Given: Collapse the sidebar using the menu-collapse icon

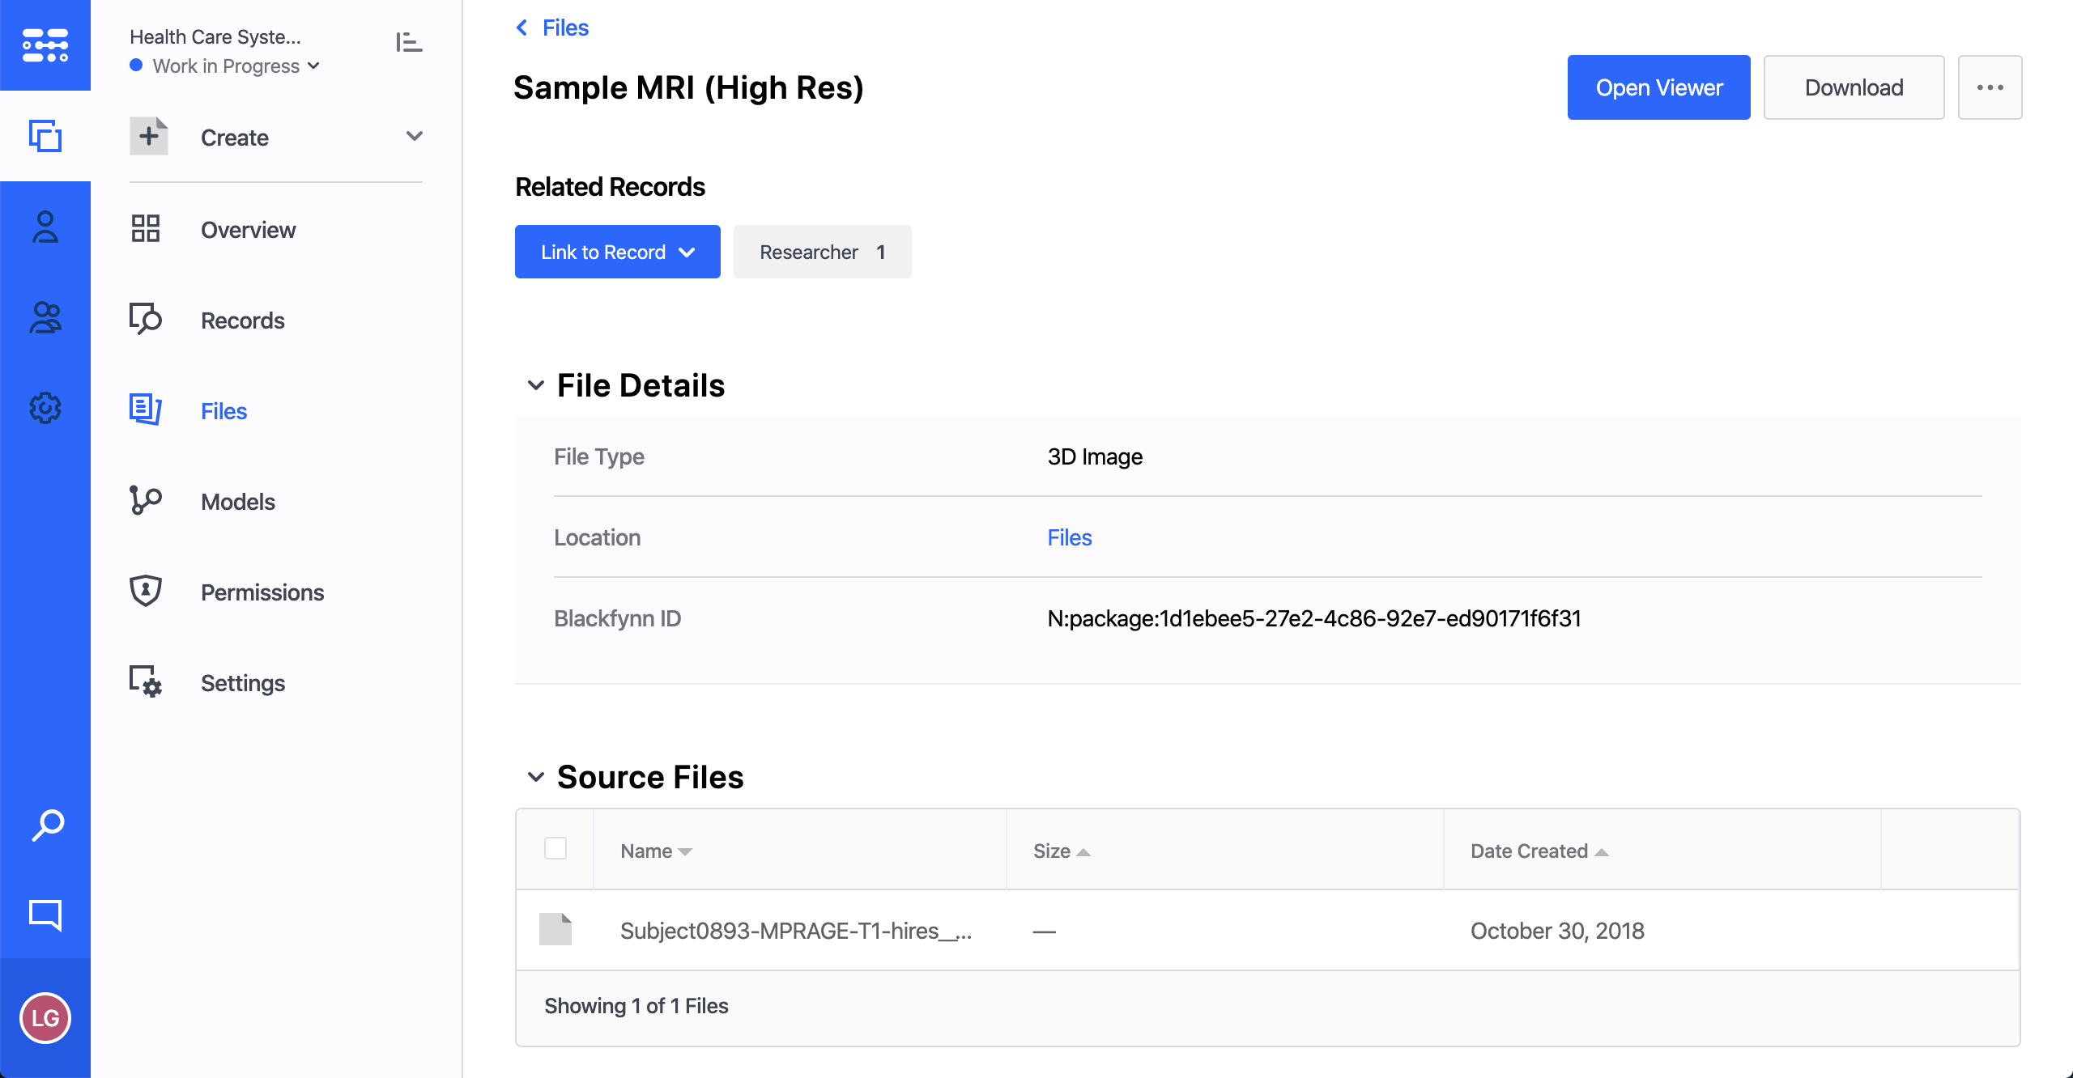Looking at the screenshot, I should pyautogui.click(x=409, y=42).
